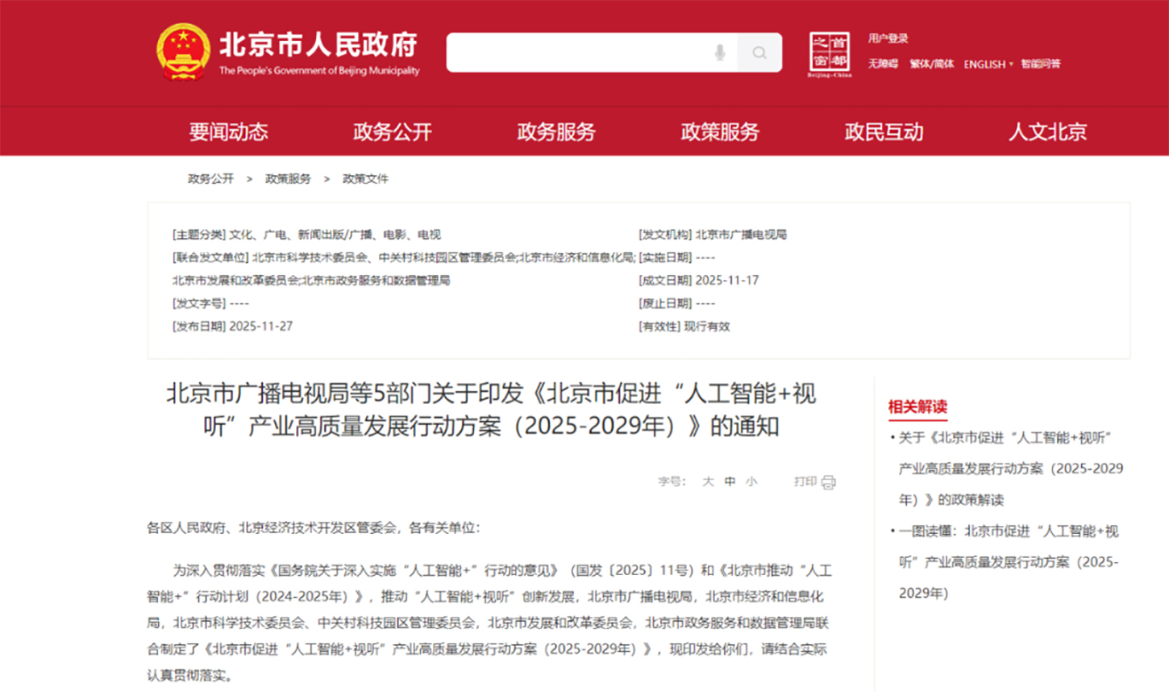This screenshot has width=1169, height=692.
Task: Focus the site search input field
Action: click(x=576, y=52)
